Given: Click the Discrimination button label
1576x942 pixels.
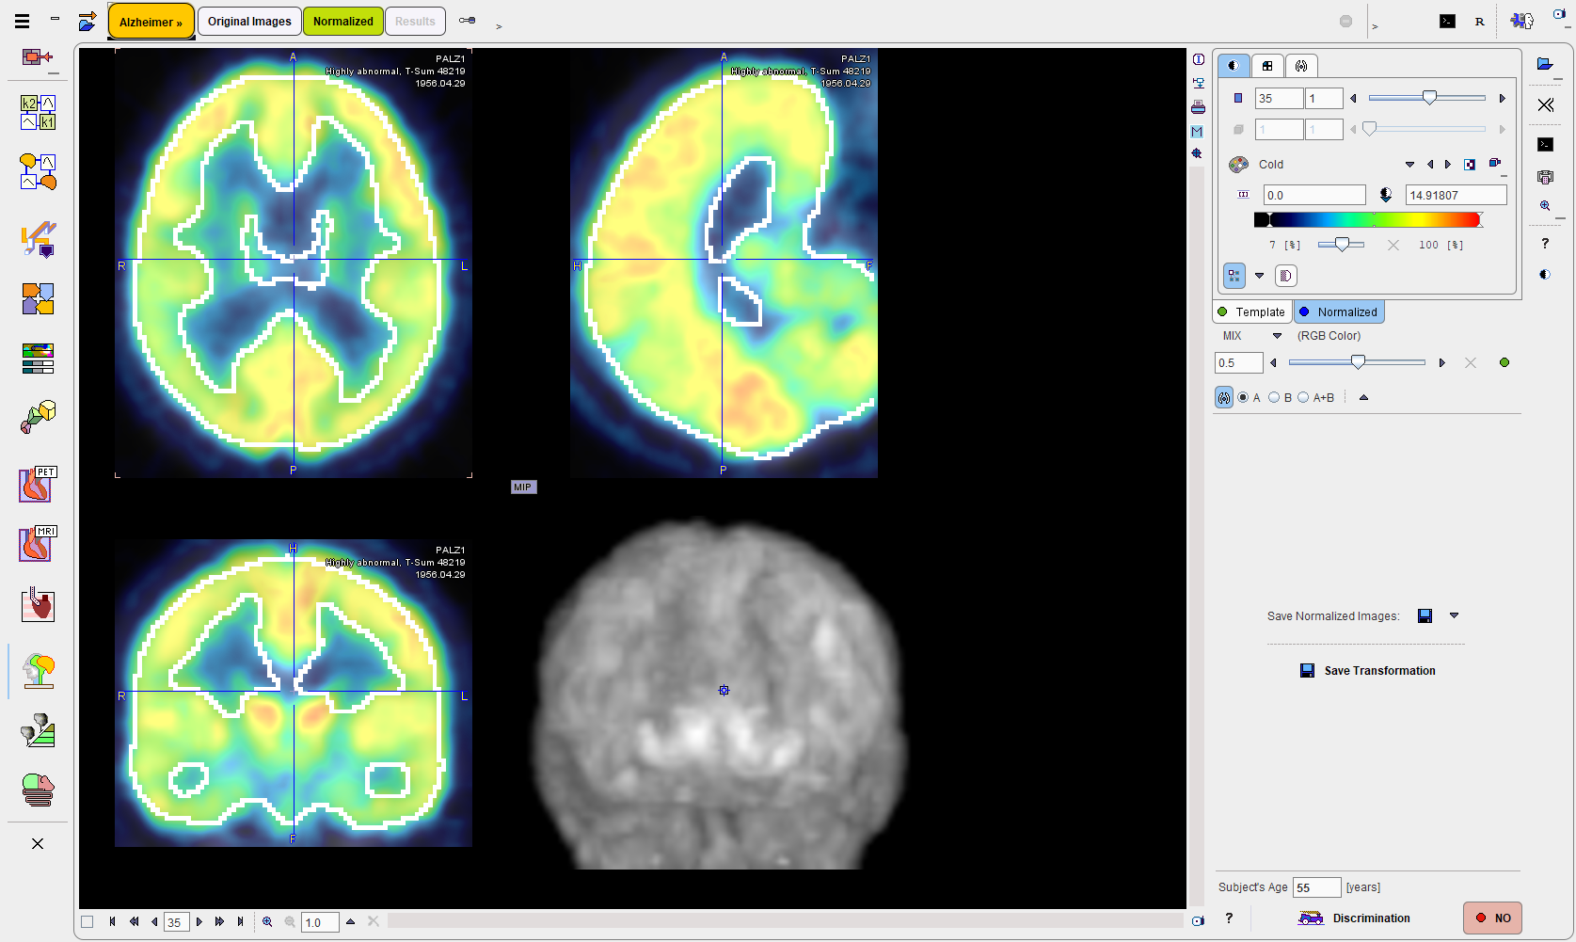Looking at the screenshot, I should 1371,918.
